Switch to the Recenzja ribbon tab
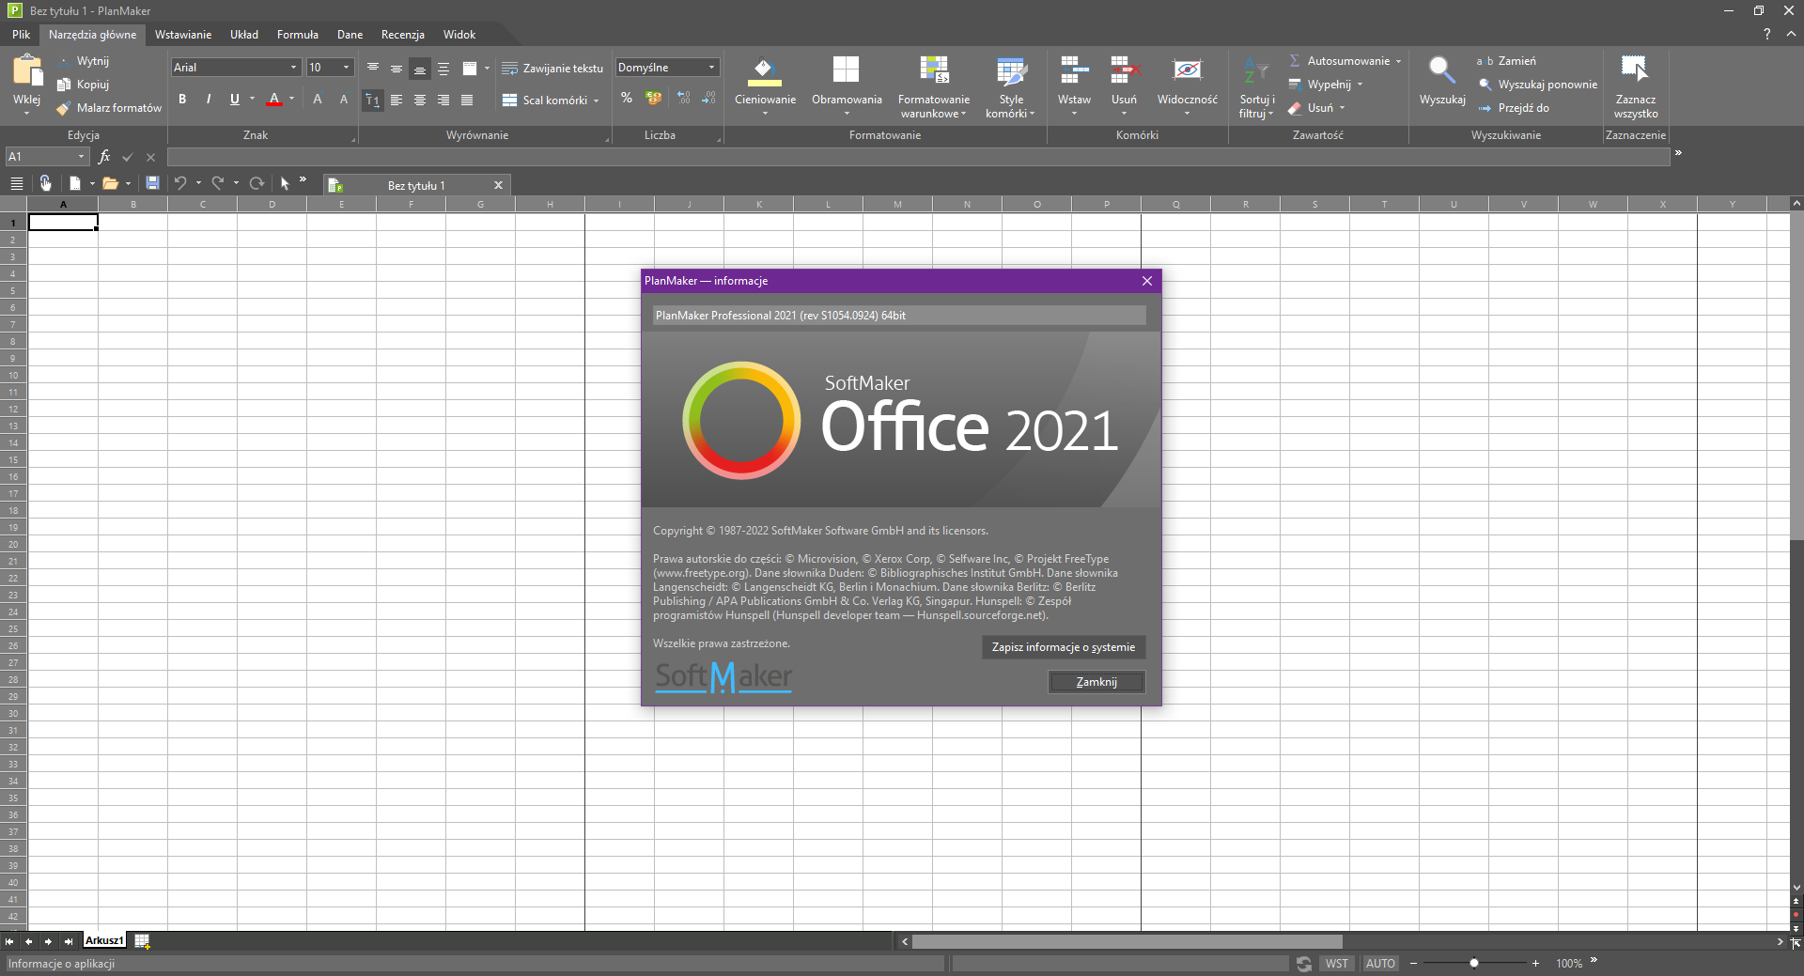 coord(403,35)
